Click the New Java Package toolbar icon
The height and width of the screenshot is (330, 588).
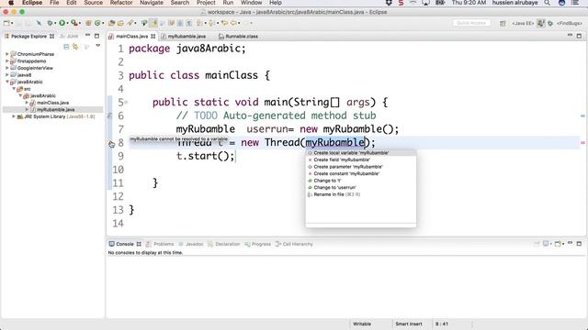tap(88, 23)
